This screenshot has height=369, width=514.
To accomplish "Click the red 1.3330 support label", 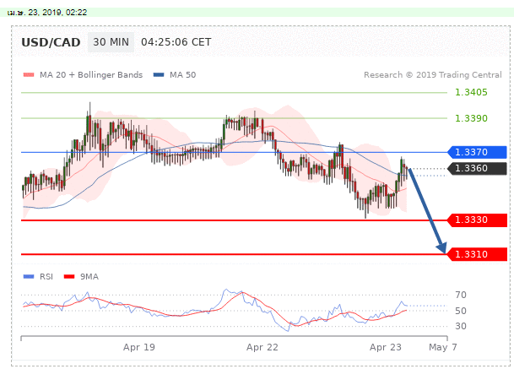I will pos(478,220).
